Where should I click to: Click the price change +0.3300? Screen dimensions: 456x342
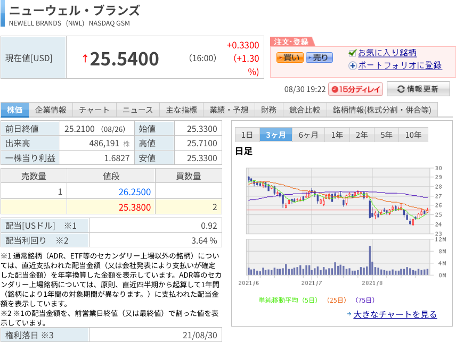tap(243, 45)
